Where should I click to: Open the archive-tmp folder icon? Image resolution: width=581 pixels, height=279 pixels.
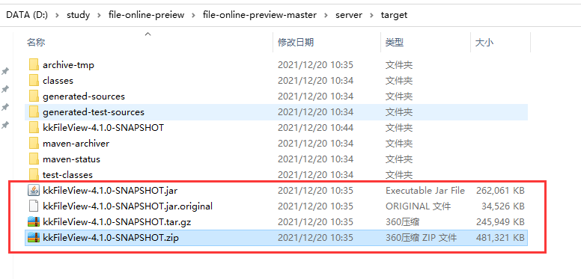pos(34,65)
